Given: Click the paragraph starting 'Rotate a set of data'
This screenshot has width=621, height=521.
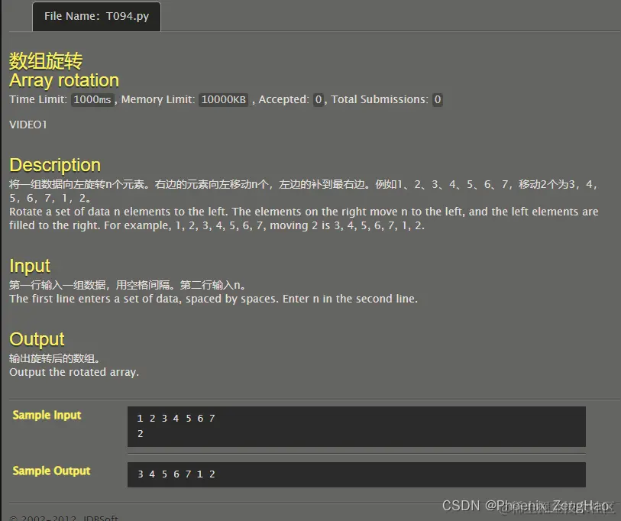Looking at the screenshot, I should click(304, 218).
